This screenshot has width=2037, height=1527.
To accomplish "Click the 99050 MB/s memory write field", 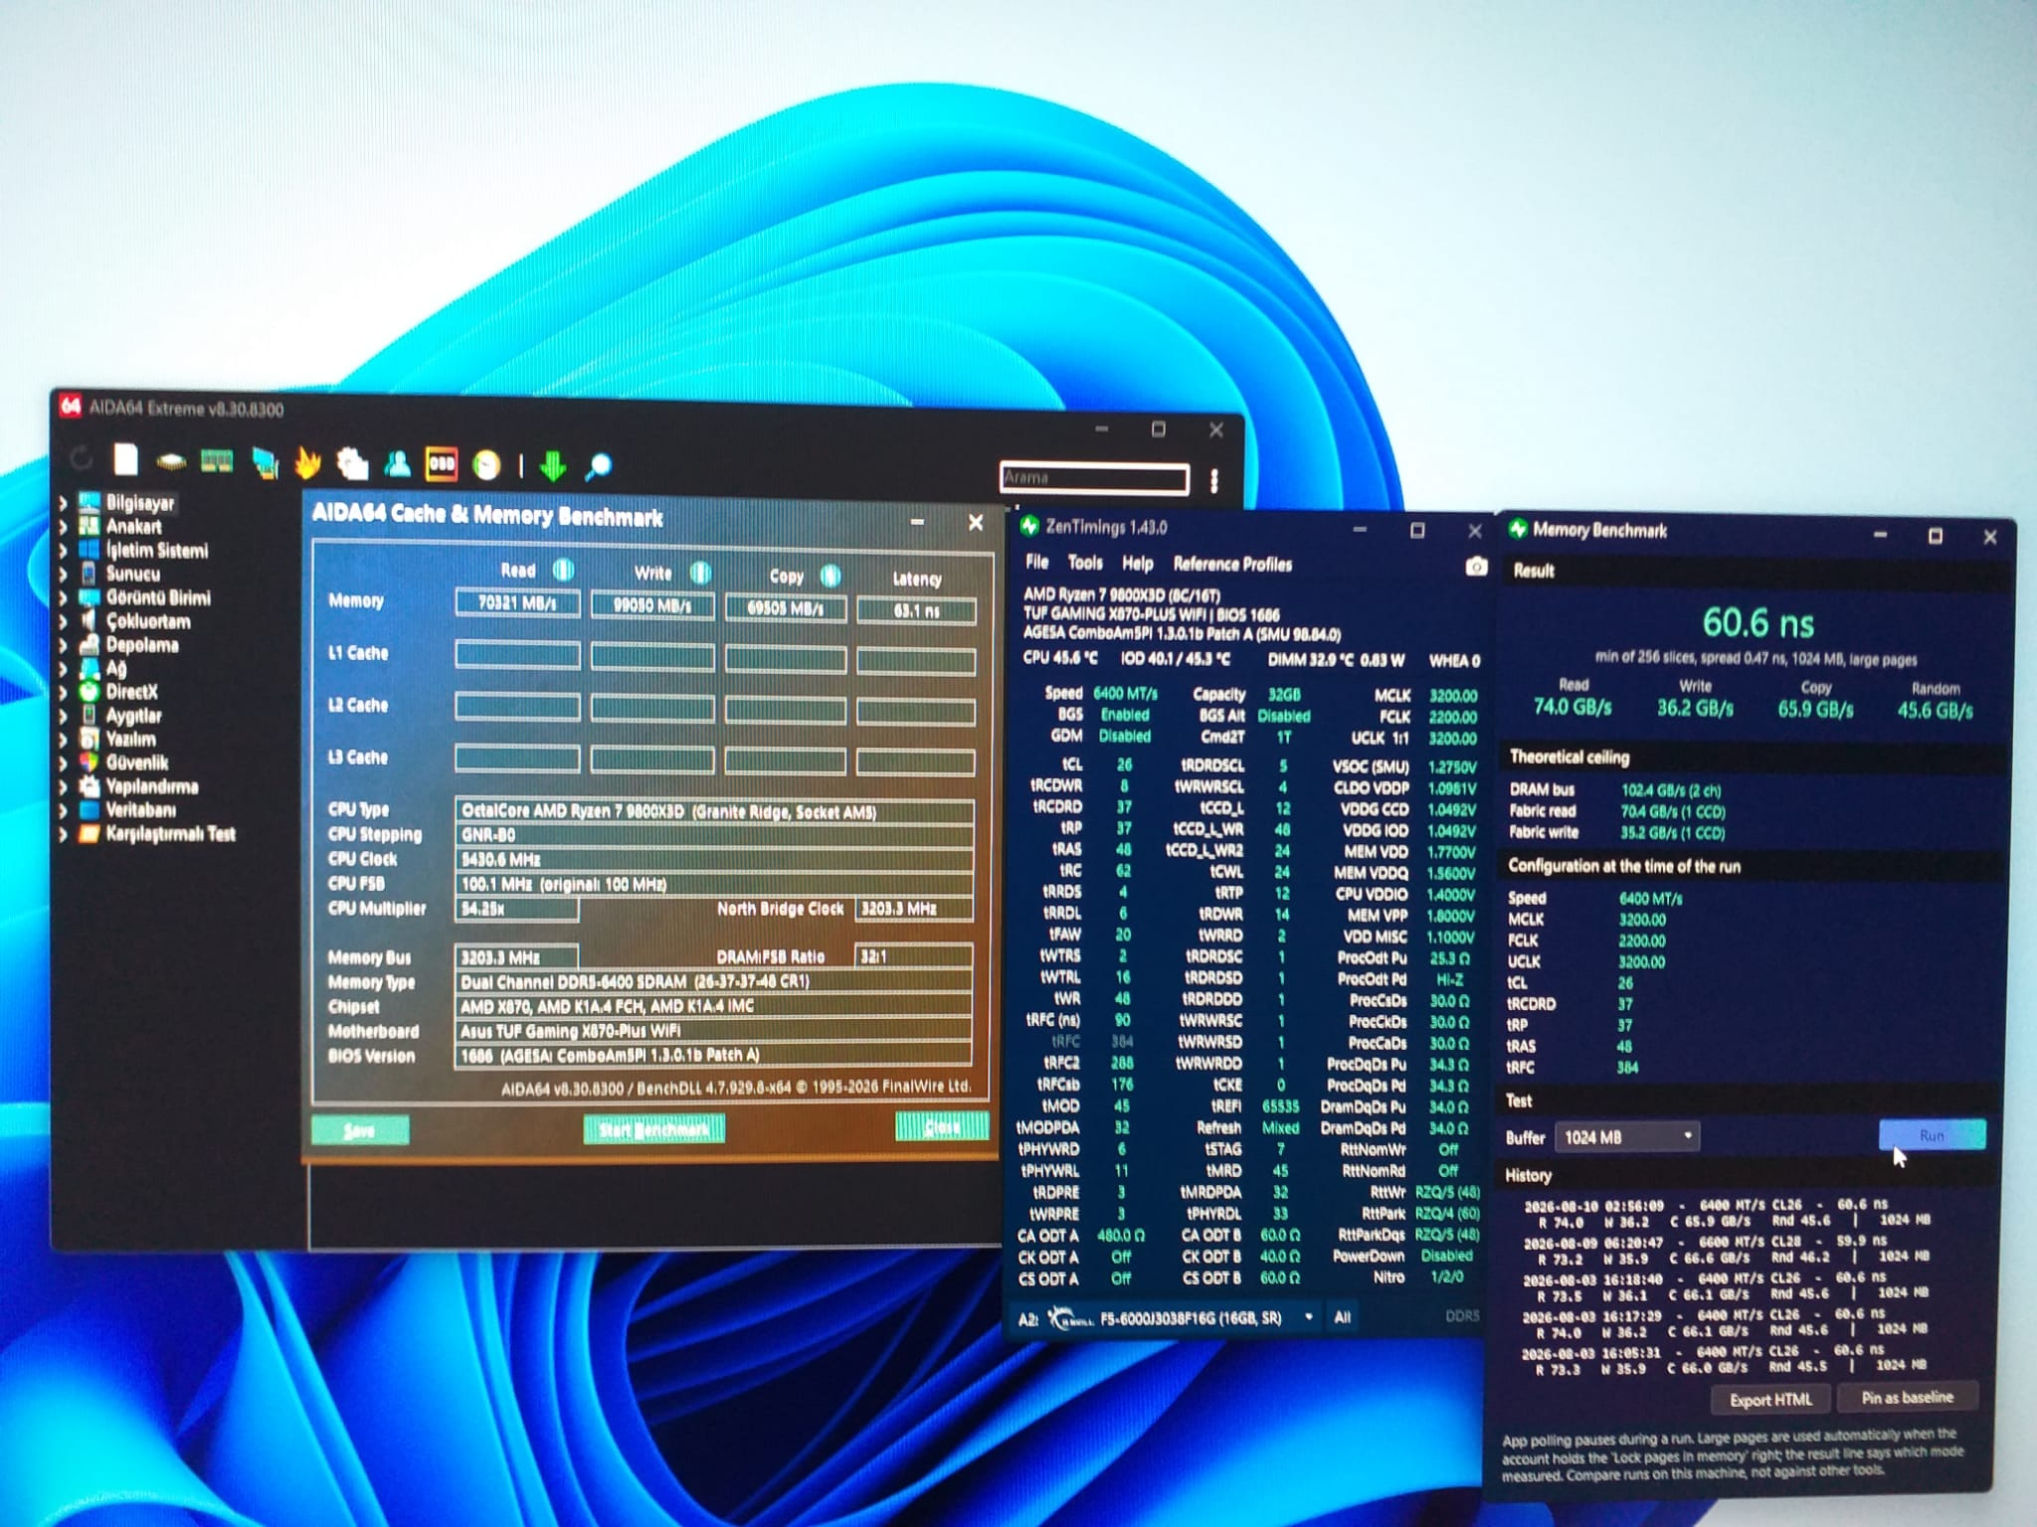I will (x=652, y=605).
